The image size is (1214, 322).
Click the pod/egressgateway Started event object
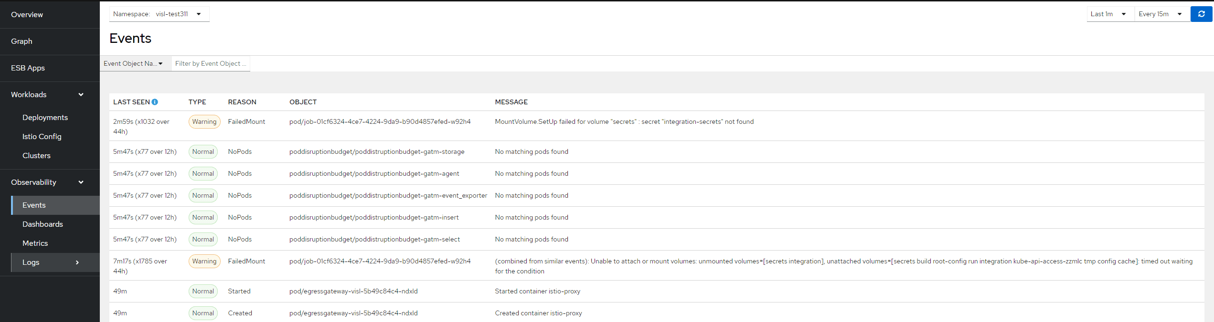pos(353,292)
